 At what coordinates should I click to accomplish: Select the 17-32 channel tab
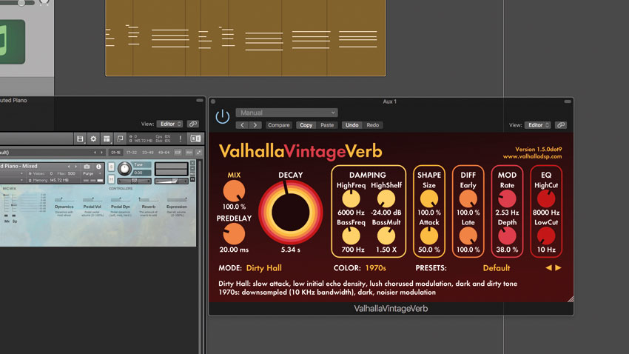pos(132,153)
